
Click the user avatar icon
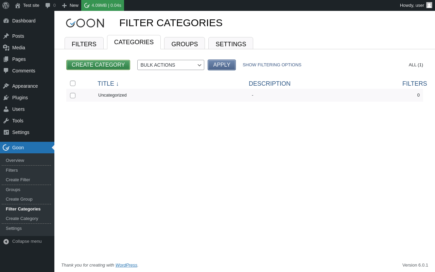click(x=429, y=5)
